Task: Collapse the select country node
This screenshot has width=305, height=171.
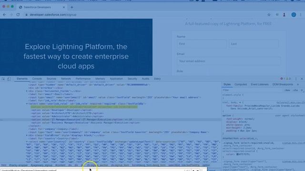Action: click(27, 142)
